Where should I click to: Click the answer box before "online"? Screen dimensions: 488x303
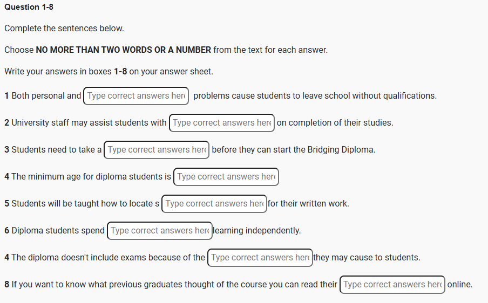tap(392, 285)
